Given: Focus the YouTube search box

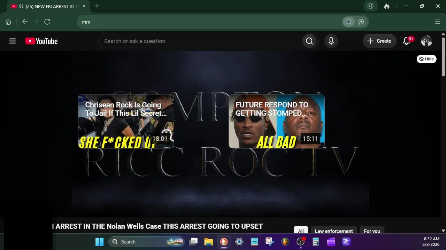Looking at the screenshot, I should pos(201,41).
